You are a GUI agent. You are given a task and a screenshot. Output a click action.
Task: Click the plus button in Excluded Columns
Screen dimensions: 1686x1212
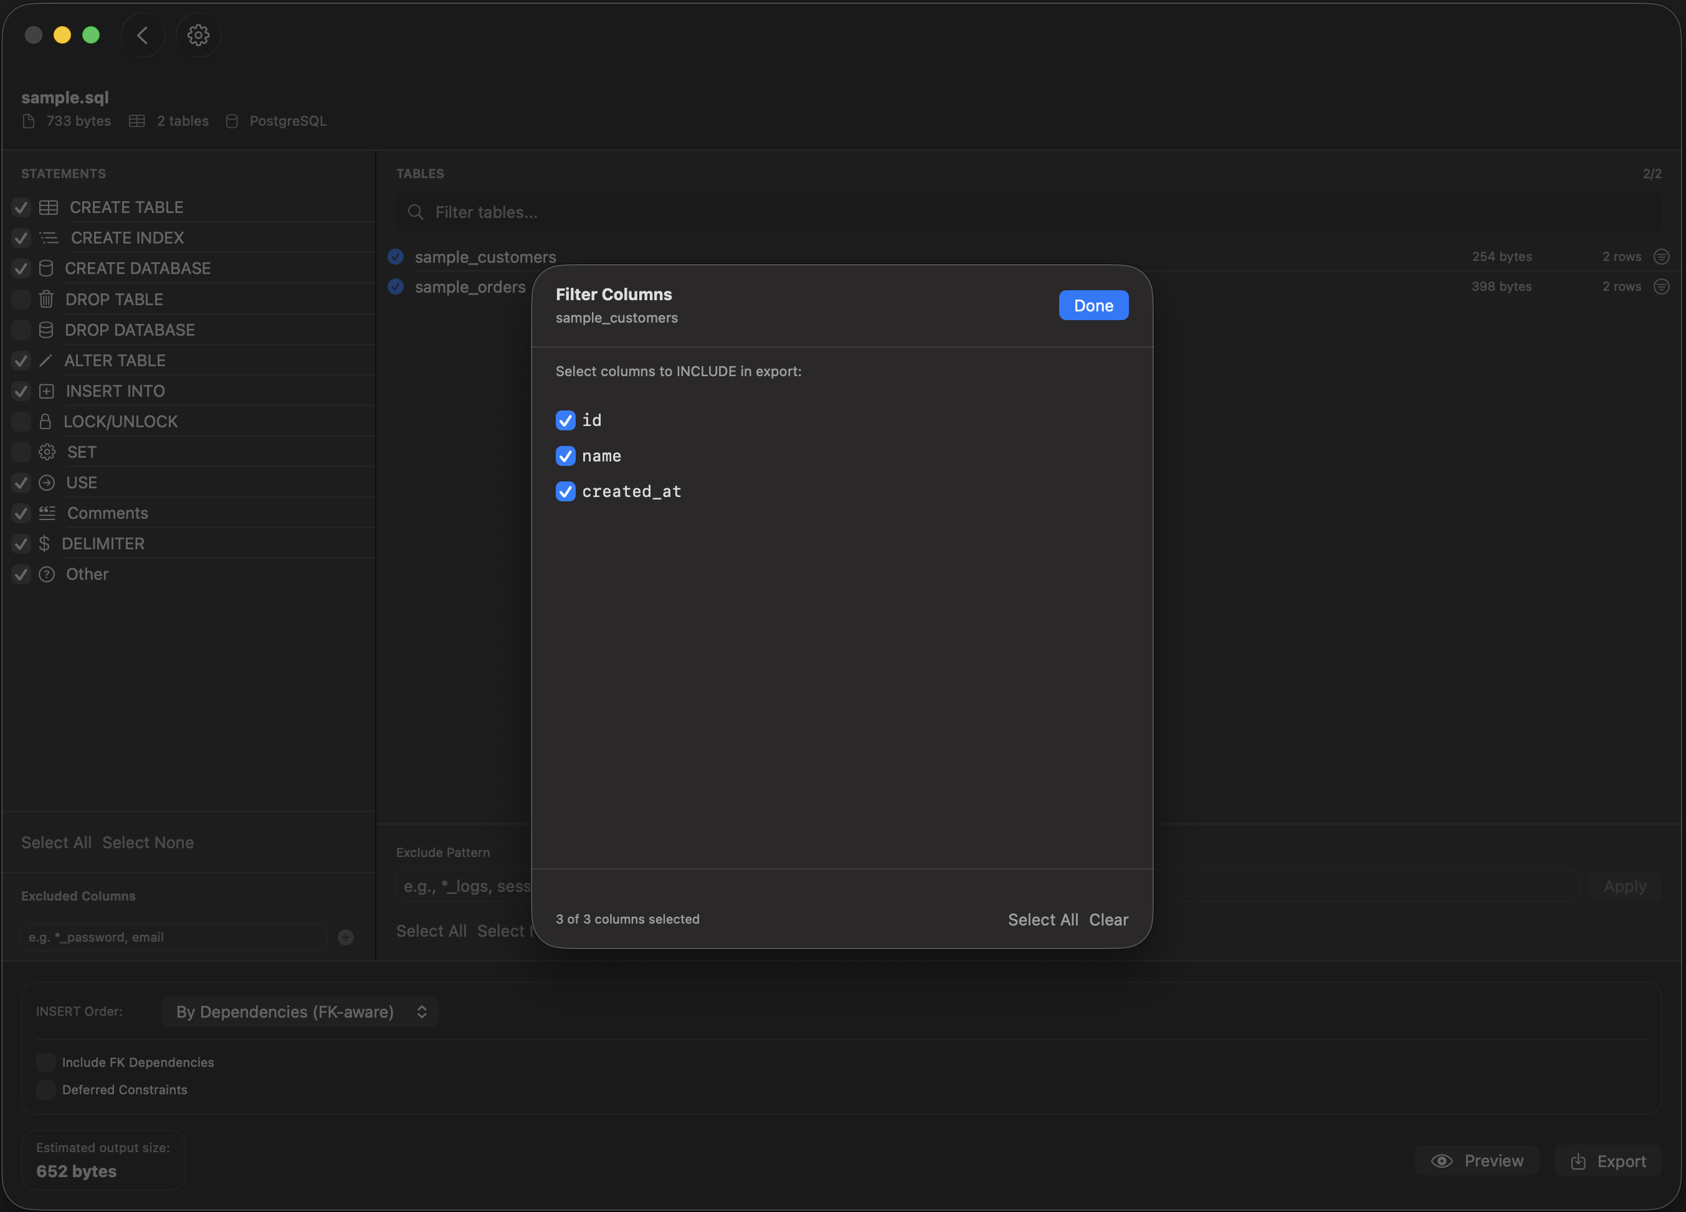click(346, 937)
